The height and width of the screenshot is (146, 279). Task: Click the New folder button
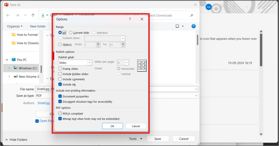point(38,26)
